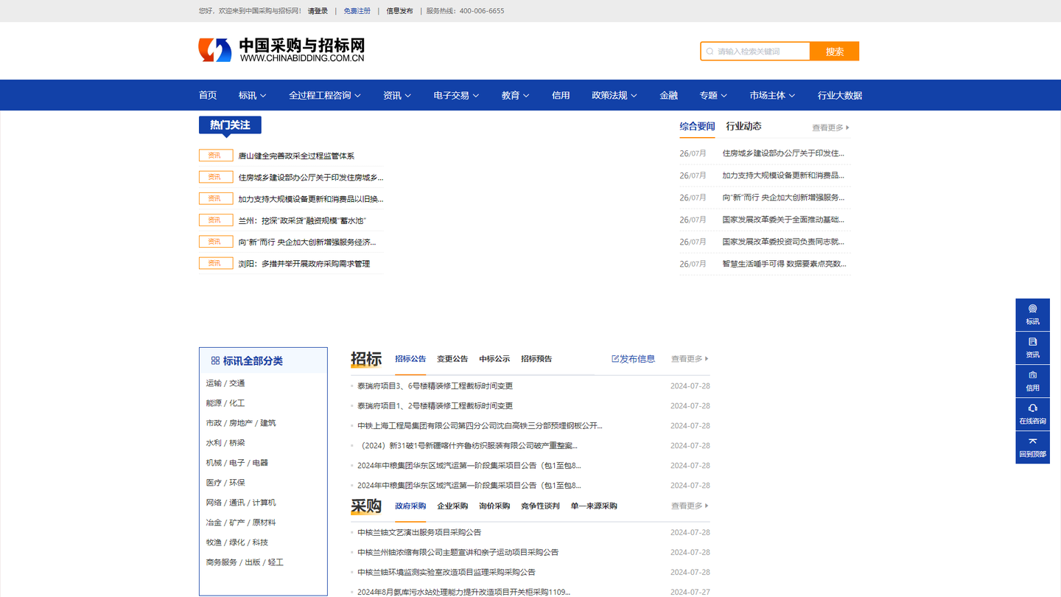
Task: Open category 能源 / 化工
Action: 225,403
